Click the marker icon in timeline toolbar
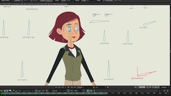The width and height of the screenshot is (171, 96). click(84, 91)
